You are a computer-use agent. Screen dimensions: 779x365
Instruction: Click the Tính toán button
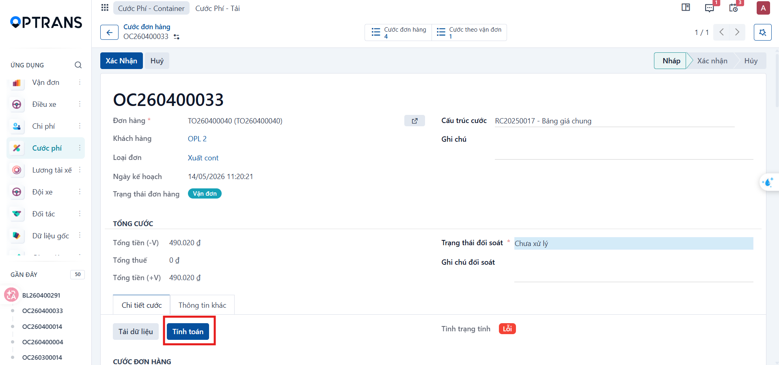click(x=188, y=332)
